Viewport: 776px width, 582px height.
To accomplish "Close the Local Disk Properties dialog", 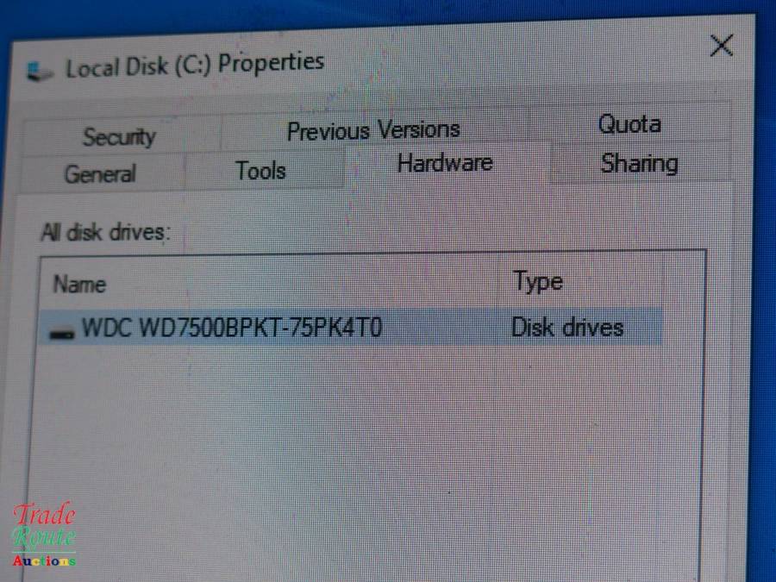I will pyautogui.click(x=721, y=46).
